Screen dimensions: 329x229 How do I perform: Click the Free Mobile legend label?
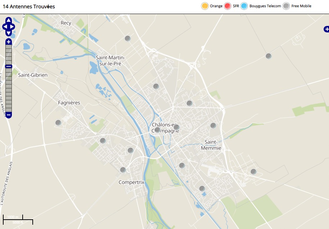[301, 6]
